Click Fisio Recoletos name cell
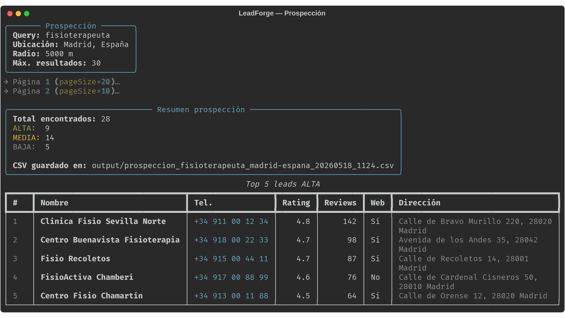The image size is (565, 318). [x=75, y=259]
